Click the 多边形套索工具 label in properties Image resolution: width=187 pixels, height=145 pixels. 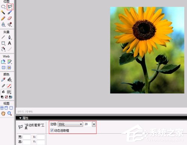click(x=34, y=126)
